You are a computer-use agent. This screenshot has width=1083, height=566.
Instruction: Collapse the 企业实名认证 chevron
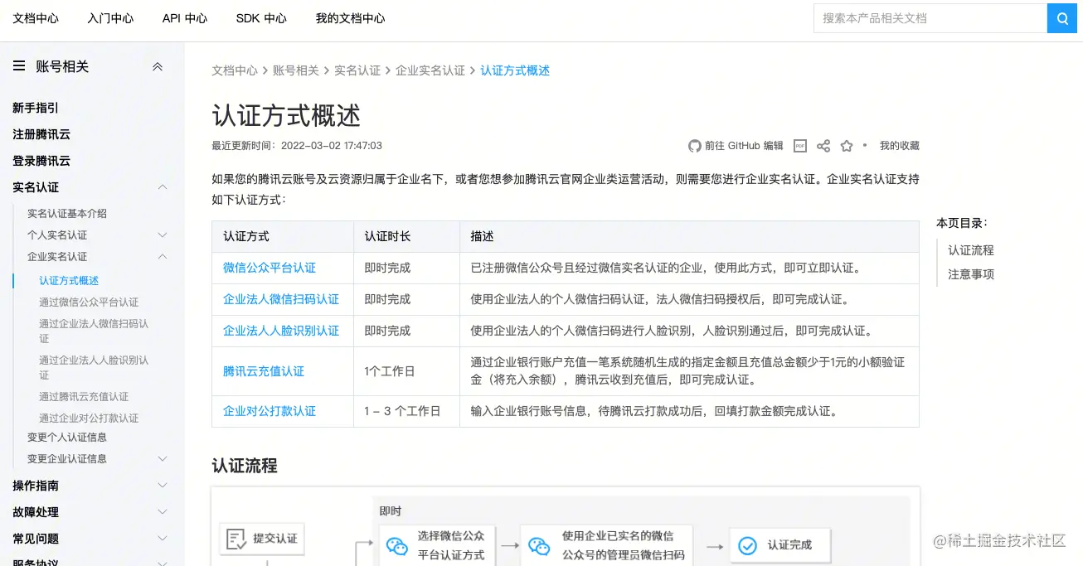tap(163, 257)
